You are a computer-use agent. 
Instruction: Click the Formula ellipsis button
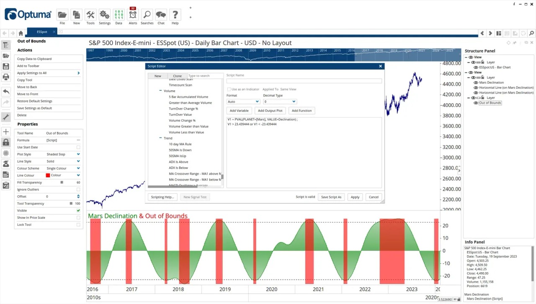tap(78, 140)
